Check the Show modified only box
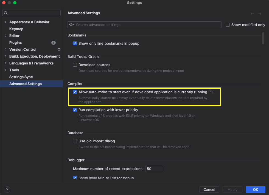Screen dimensions: 269x195 [228, 24]
